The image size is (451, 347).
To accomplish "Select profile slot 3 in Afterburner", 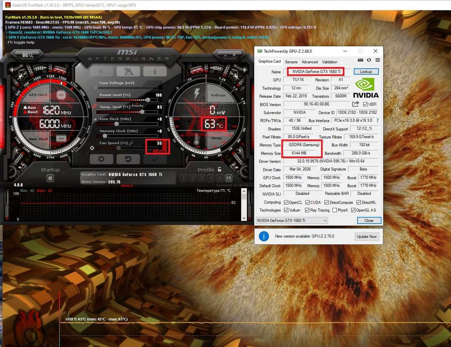I will click(x=202, y=178).
